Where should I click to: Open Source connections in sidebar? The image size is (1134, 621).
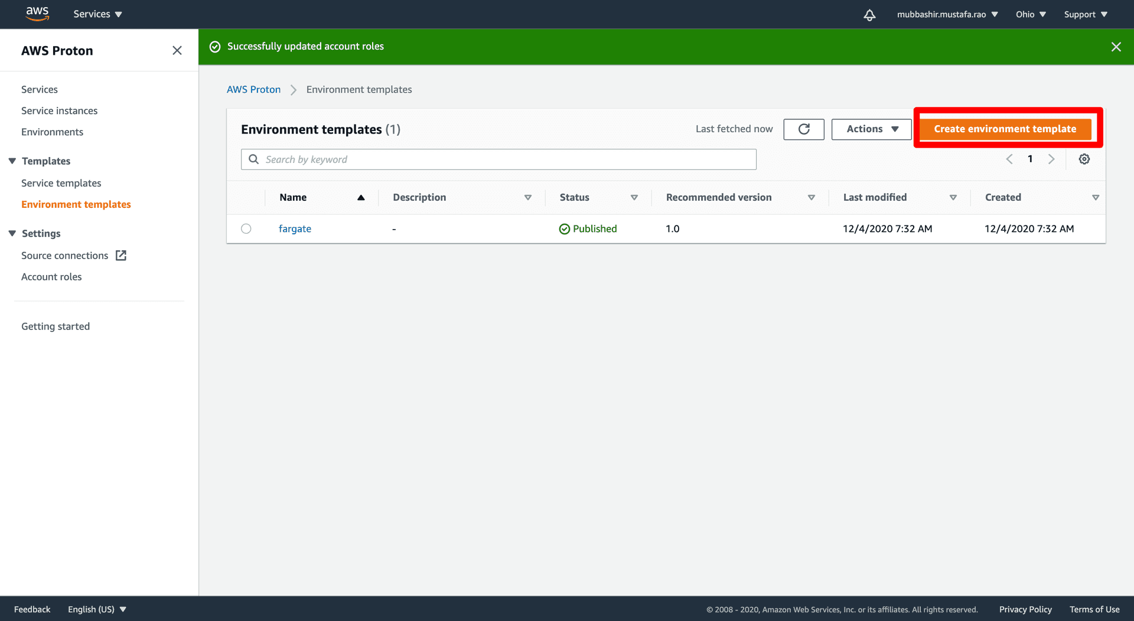[x=64, y=256]
